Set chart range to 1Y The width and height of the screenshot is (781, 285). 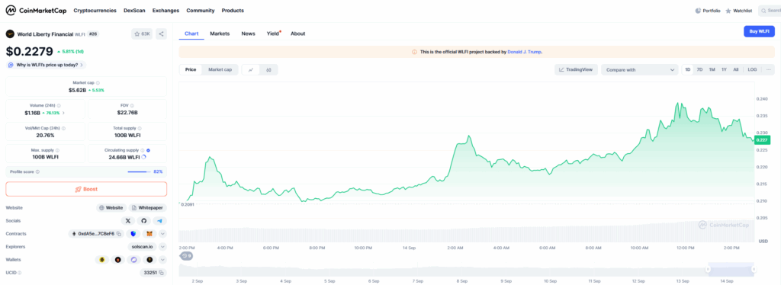[x=724, y=69]
